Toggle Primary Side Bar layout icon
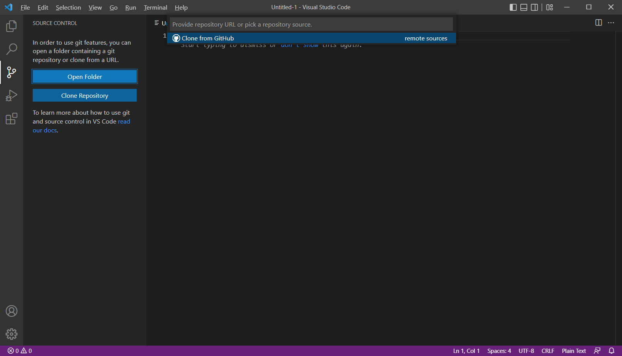The height and width of the screenshot is (356, 622). click(x=513, y=7)
